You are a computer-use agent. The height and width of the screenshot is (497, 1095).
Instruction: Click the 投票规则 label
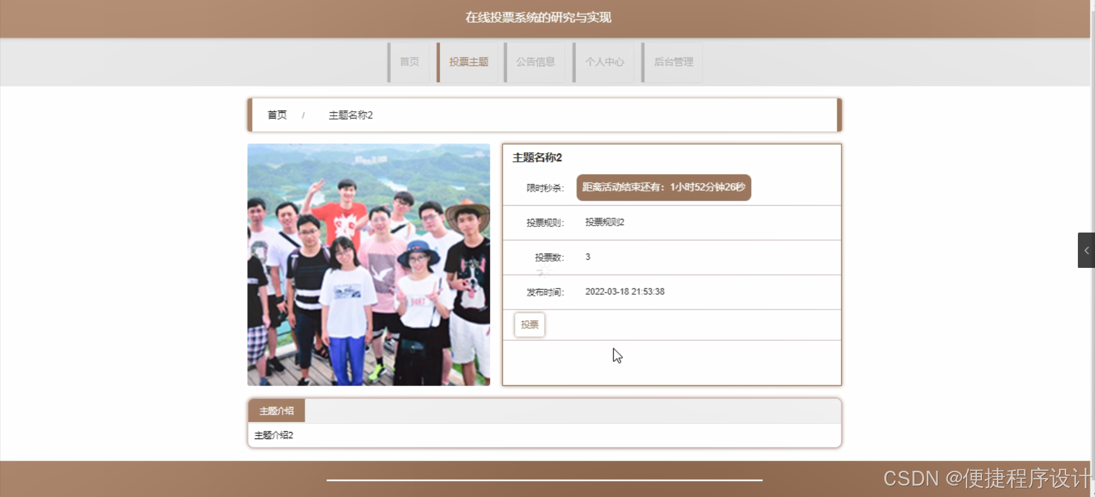(545, 223)
